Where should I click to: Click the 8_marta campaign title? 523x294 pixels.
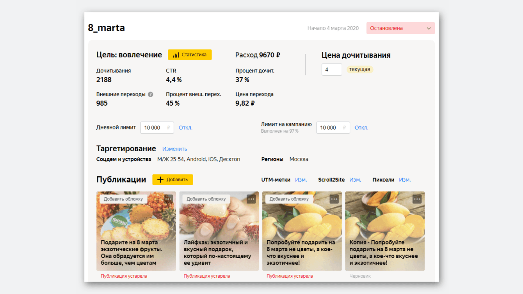tap(107, 28)
